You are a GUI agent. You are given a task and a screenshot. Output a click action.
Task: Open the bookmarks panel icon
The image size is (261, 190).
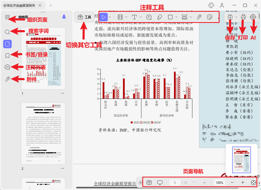coord(7,56)
